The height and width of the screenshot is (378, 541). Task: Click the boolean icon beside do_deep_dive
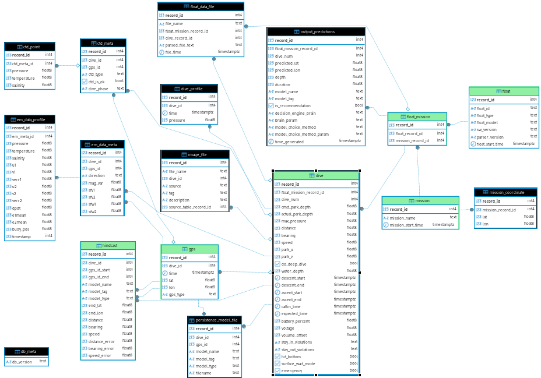(x=277, y=264)
